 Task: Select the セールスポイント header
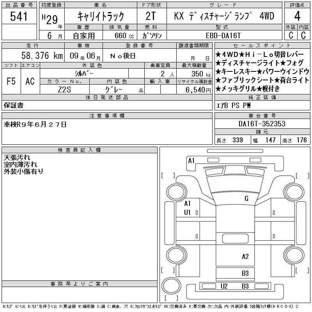pos(262,46)
